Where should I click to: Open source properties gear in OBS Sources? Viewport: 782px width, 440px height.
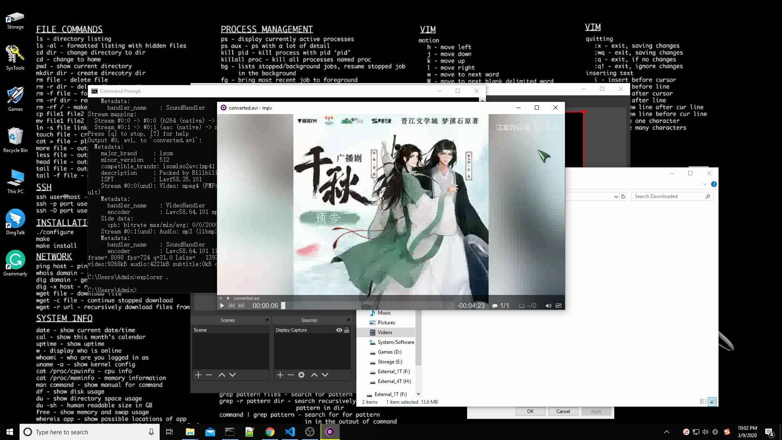(301, 375)
